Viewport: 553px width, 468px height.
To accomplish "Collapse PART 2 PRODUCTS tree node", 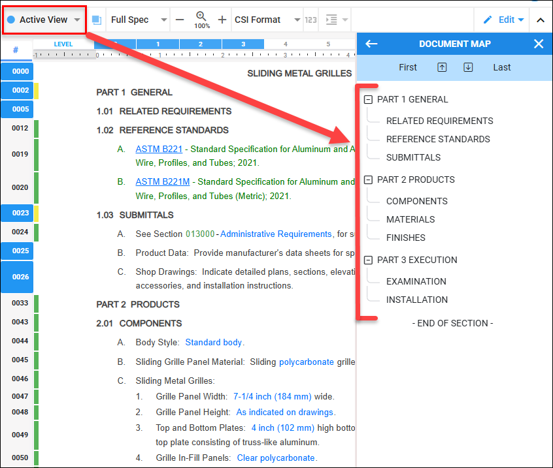I will click(x=368, y=180).
